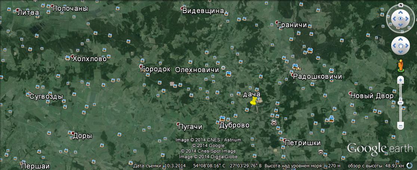Click the hand icon in Move joystick
The image size is (417, 170).
(x=400, y=46)
